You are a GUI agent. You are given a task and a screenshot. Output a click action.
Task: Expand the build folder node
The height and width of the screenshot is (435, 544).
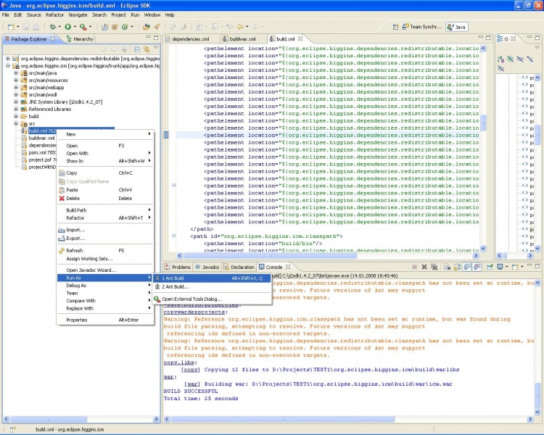(x=16, y=117)
